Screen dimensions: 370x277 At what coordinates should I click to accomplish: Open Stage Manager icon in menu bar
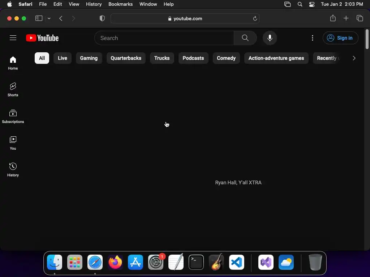(x=287, y=4)
